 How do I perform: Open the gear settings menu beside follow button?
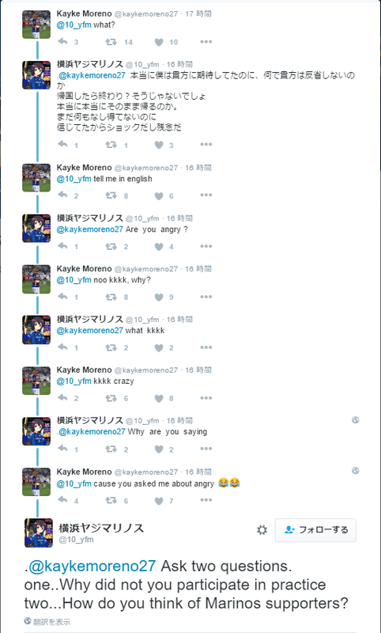pyautogui.click(x=262, y=530)
